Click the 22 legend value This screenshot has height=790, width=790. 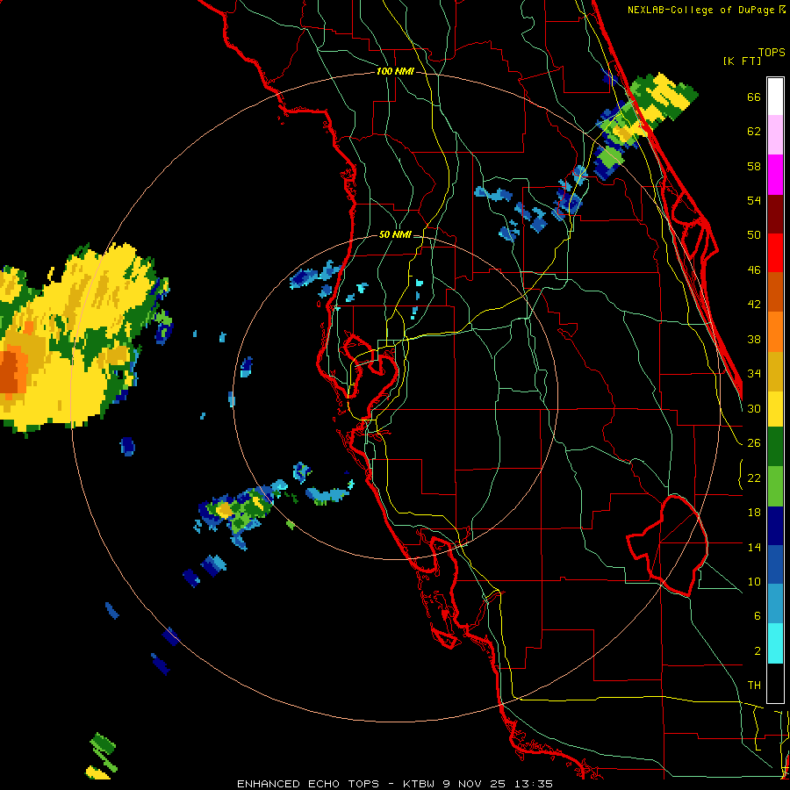(754, 478)
